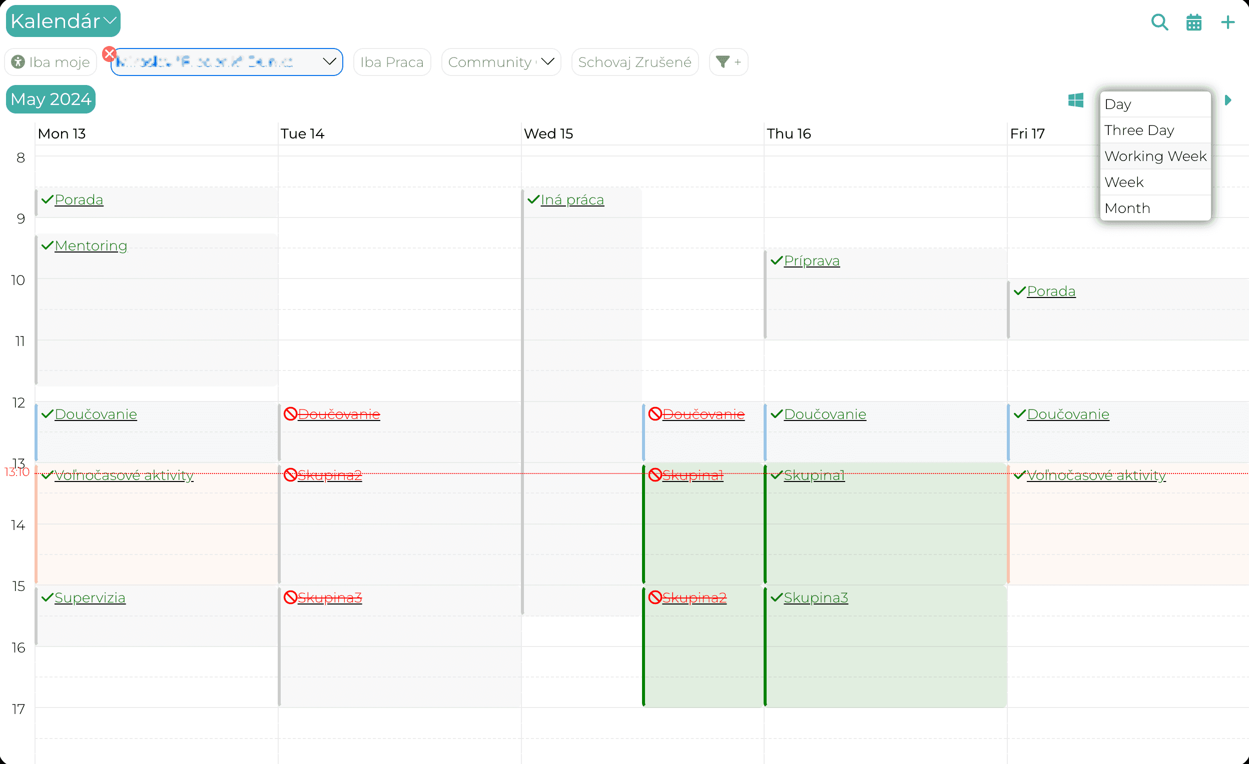Open the search magnifier icon
Screen dimensions: 1249x764
click(x=1159, y=22)
